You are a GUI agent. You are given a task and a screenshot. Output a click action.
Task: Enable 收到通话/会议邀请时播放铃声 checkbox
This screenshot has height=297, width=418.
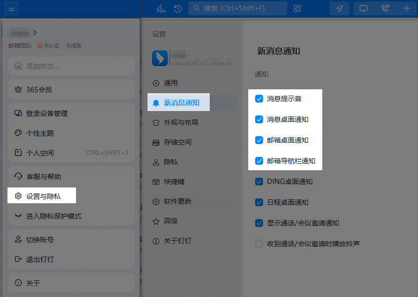point(259,244)
